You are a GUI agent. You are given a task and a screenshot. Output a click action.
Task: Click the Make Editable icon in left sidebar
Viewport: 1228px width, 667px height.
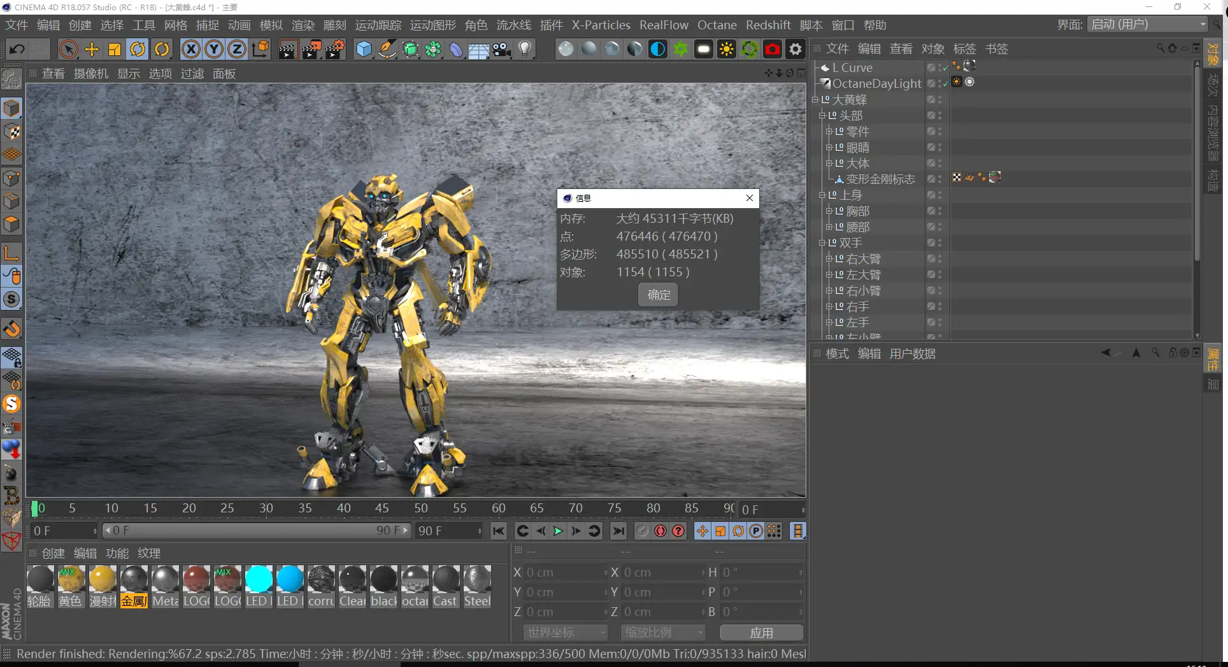point(11,78)
